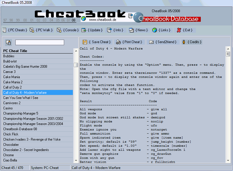Send cheat to a friend

click(166, 42)
